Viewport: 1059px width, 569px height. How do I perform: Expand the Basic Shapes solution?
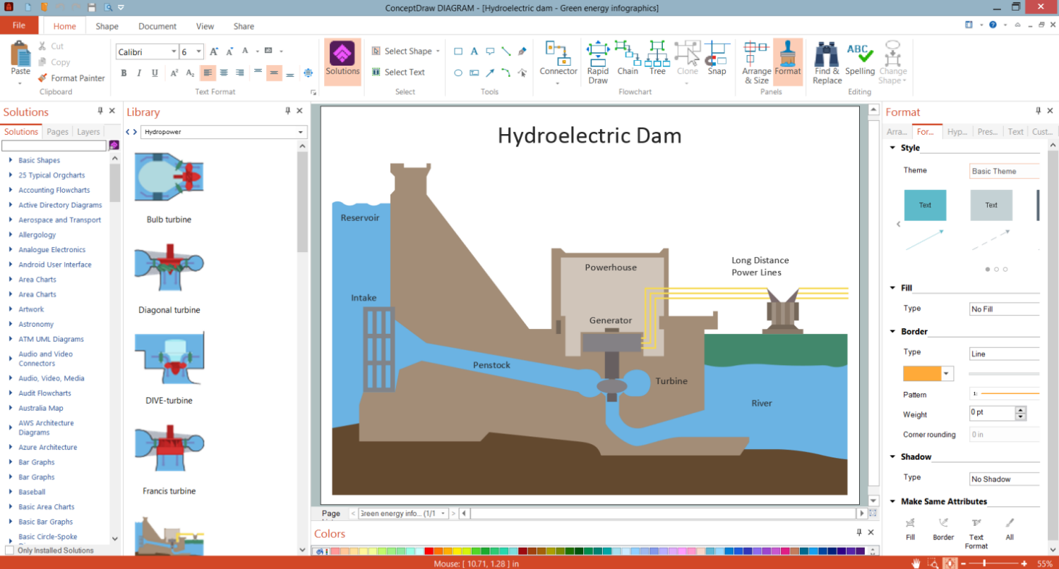pyautogui.click(x=11, y=160)
